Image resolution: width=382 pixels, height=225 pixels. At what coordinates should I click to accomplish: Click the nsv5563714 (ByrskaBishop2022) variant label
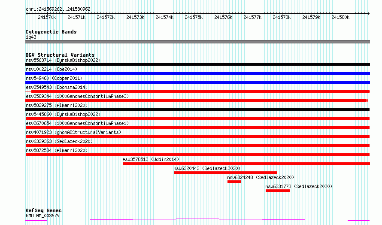[63, 60]
